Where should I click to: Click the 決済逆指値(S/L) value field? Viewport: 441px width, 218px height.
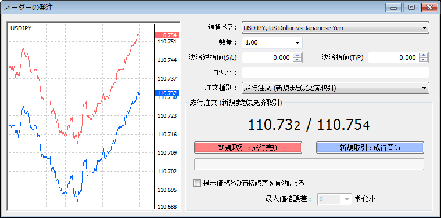pos(267,57)
